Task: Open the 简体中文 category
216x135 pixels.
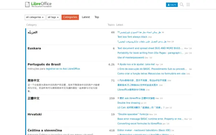Action: [x=33, y=80]
